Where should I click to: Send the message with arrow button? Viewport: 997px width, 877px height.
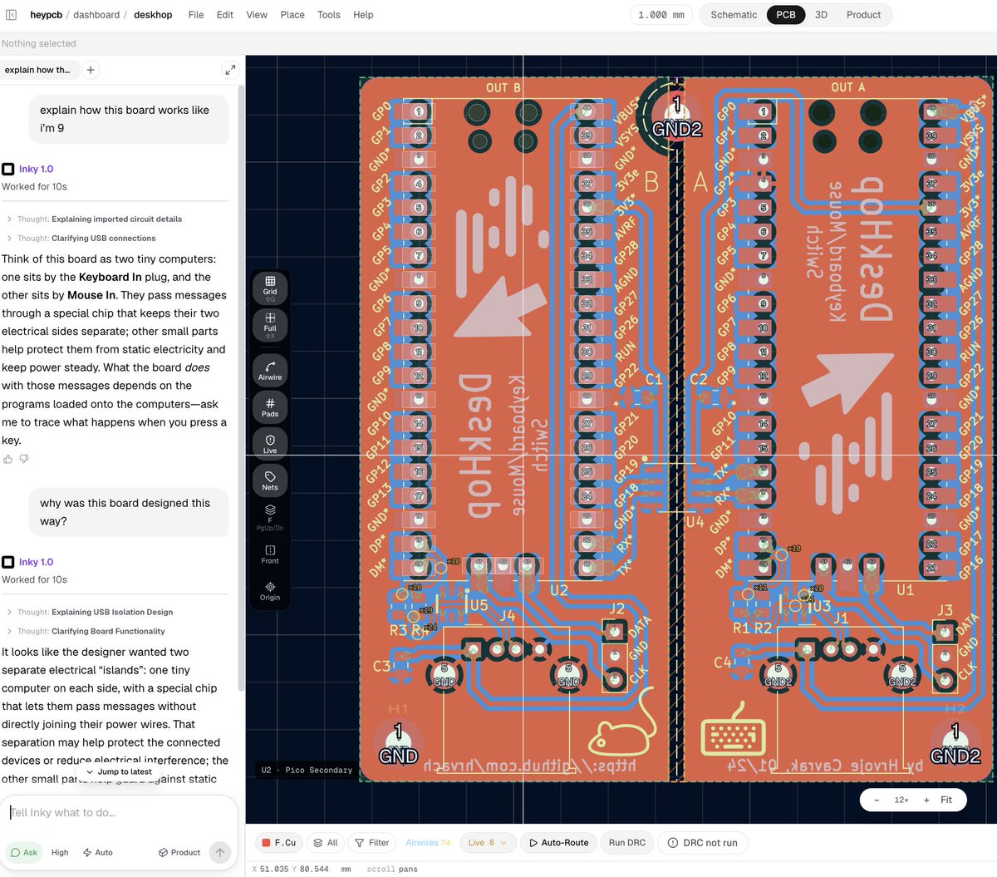point(219,852)
